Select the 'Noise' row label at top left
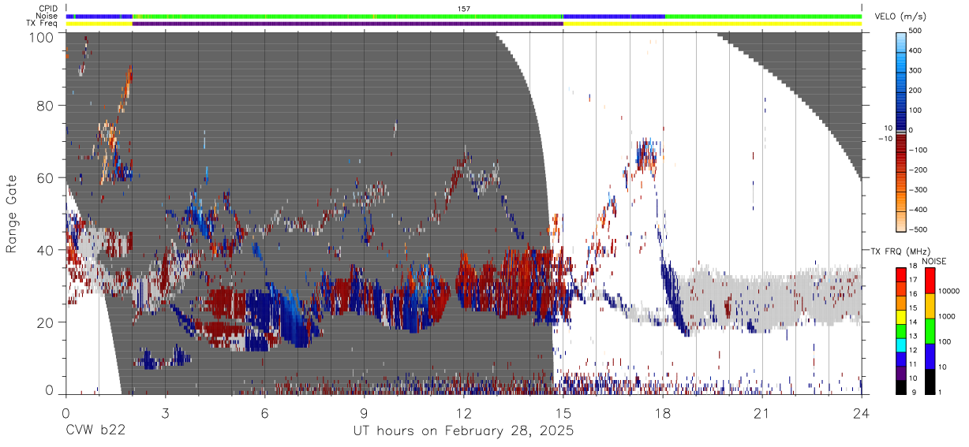Image resolution: width=969 pixels, height=447 pixels. click(48, 16)
